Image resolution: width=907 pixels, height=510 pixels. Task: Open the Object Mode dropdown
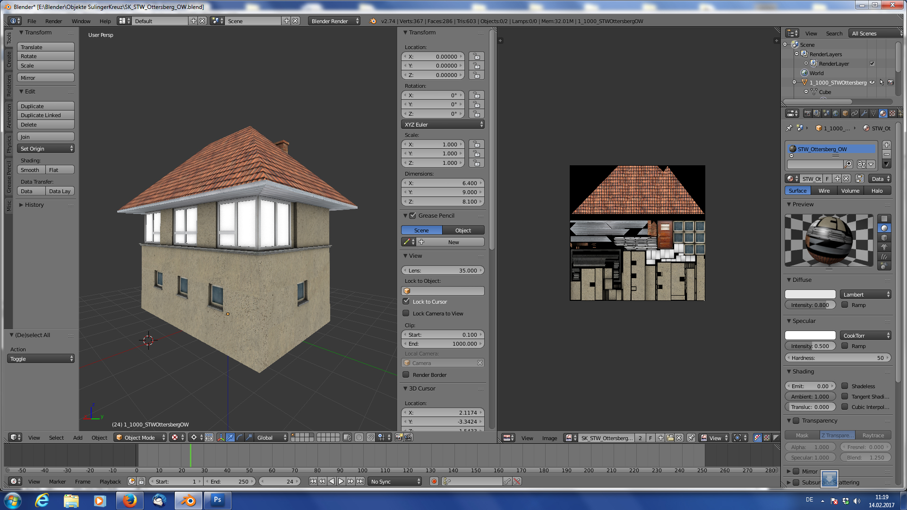140,438
